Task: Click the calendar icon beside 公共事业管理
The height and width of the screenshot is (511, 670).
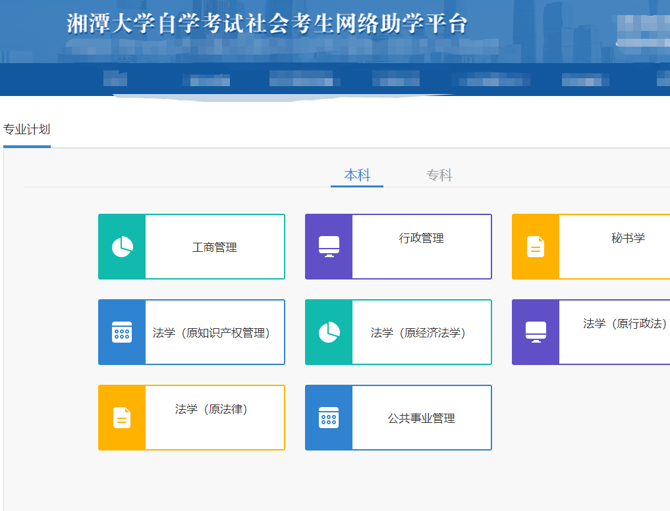Action: [x=329, y=418]
